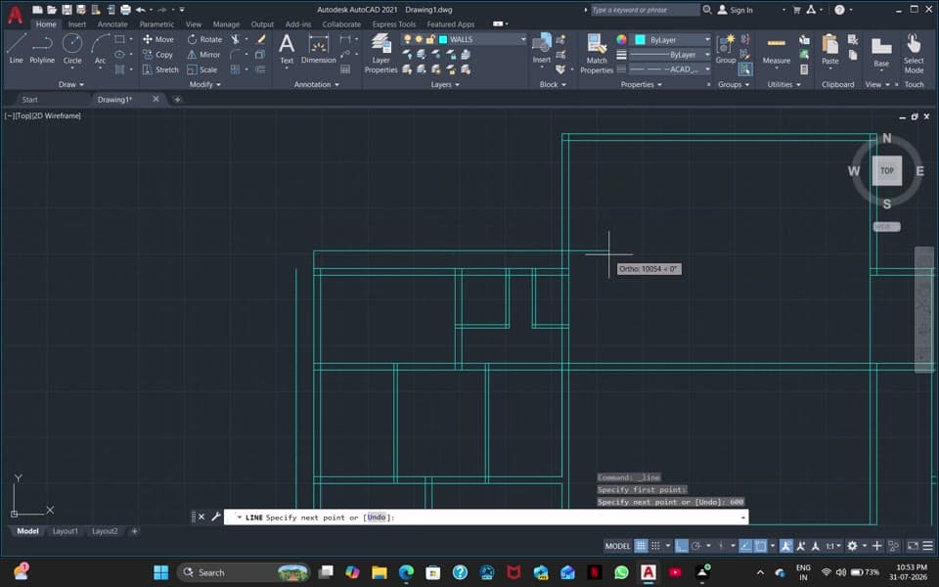Switch to the Annotate ribbon tab
Viewport: 939px width, 587px height.
pyautogui.click(x=112, y=23)
